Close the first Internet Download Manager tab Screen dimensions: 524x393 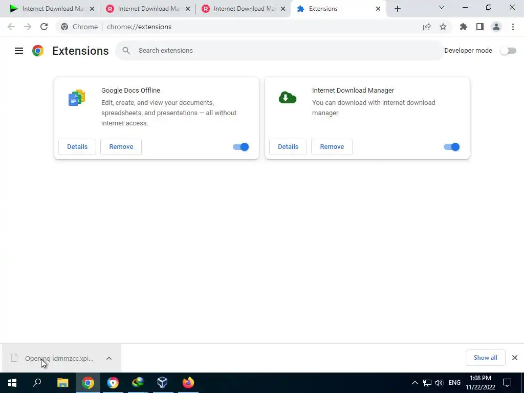pos(92,9)
